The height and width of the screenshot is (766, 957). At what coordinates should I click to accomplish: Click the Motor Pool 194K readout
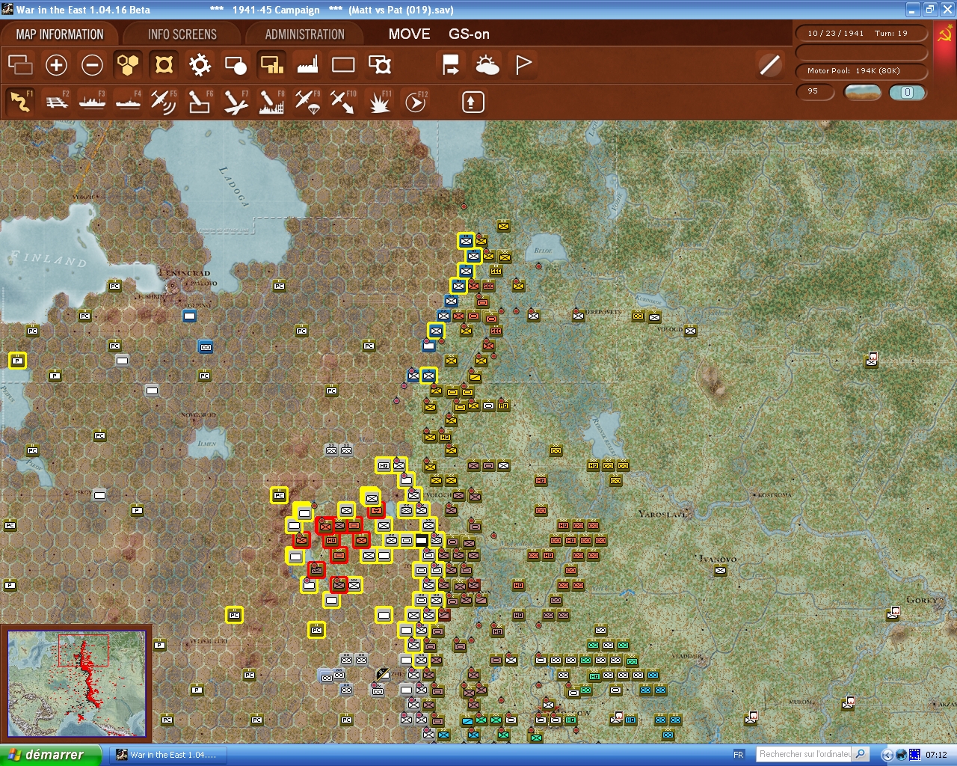pyautogui.click(x=861, y=71)
